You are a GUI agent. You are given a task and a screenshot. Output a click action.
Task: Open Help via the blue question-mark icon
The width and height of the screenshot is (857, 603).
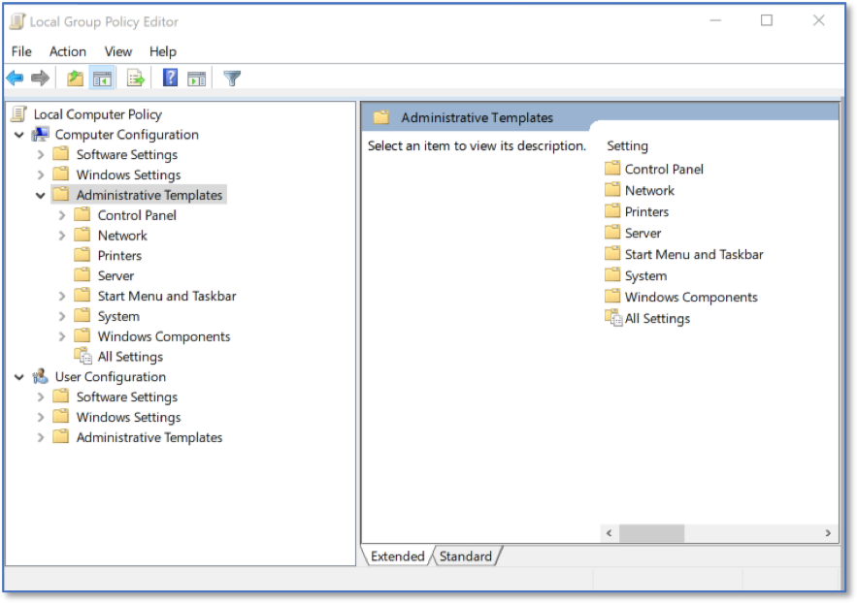pos(170,78)
